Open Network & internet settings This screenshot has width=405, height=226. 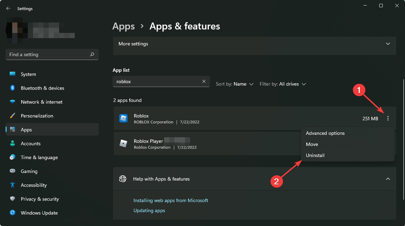tap(52, 102)
